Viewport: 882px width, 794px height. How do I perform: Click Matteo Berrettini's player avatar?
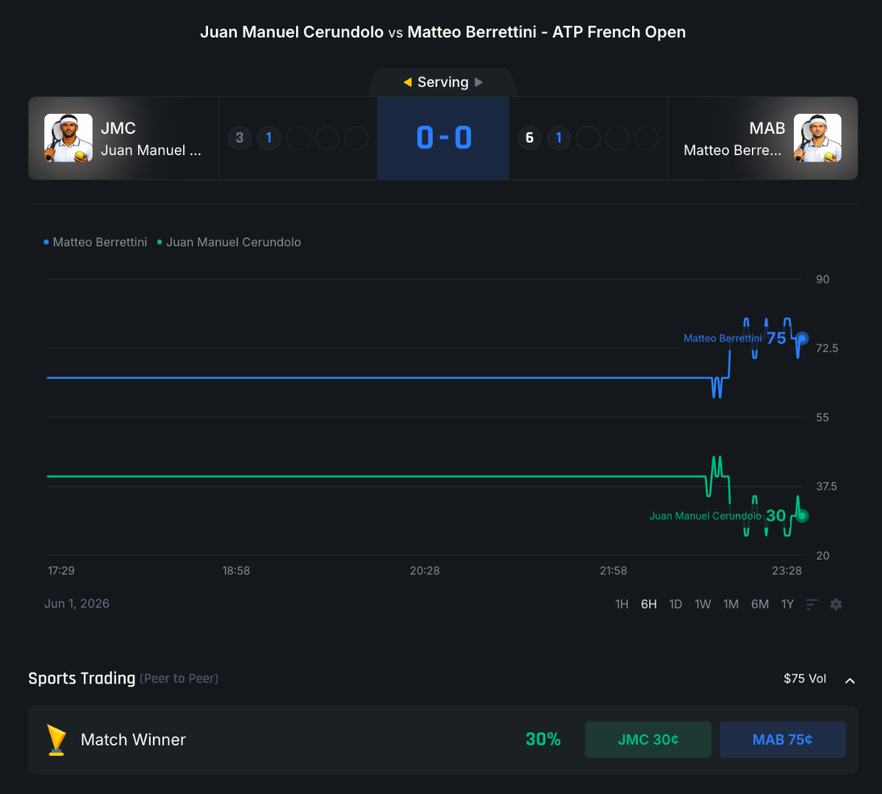(x=817, y=138)
